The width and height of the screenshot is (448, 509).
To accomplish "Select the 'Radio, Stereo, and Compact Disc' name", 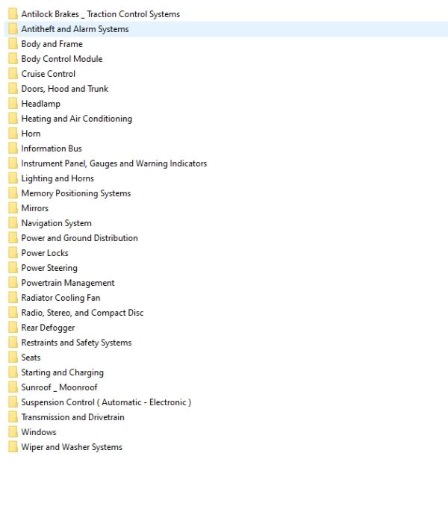I will click(x=82, y=313).
